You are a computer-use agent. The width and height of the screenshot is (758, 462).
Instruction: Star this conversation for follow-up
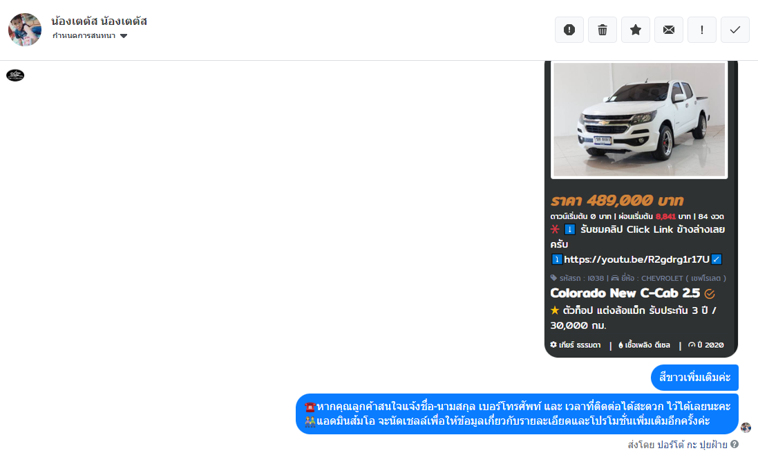(636, 30)
